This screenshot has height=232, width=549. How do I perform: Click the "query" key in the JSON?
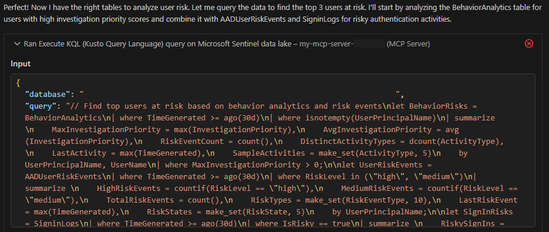tap(41, 106)
